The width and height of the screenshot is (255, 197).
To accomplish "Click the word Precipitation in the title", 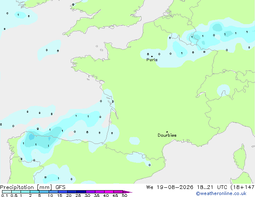I will tap(17, 187).
